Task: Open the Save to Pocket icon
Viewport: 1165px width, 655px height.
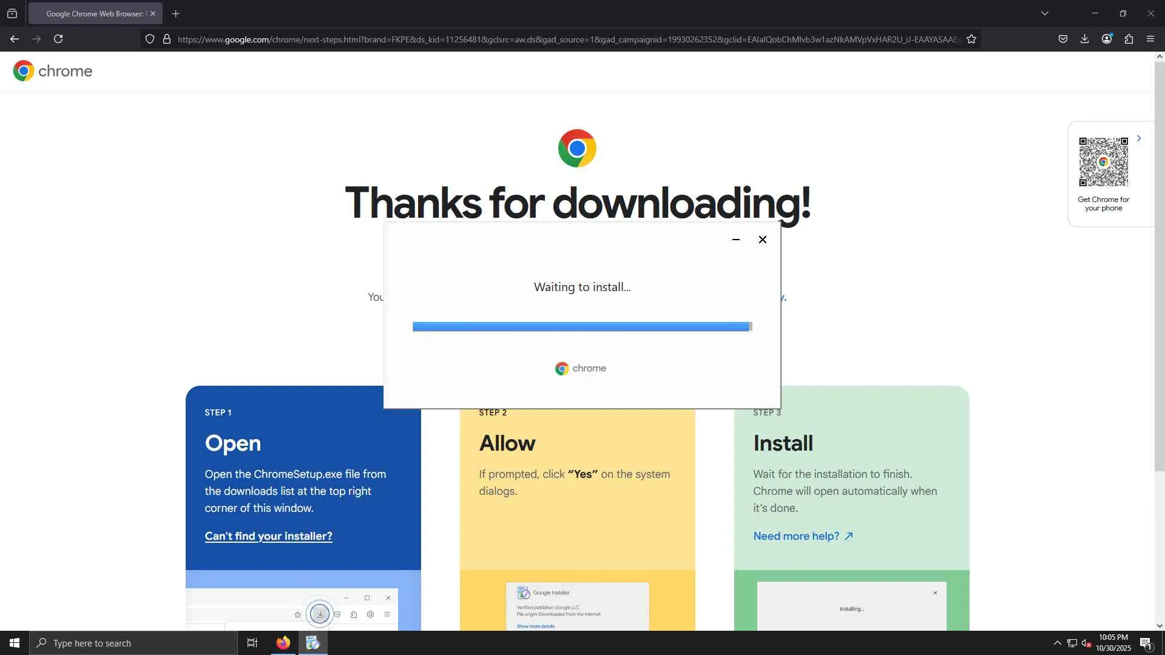Action: coord(1063,39)
